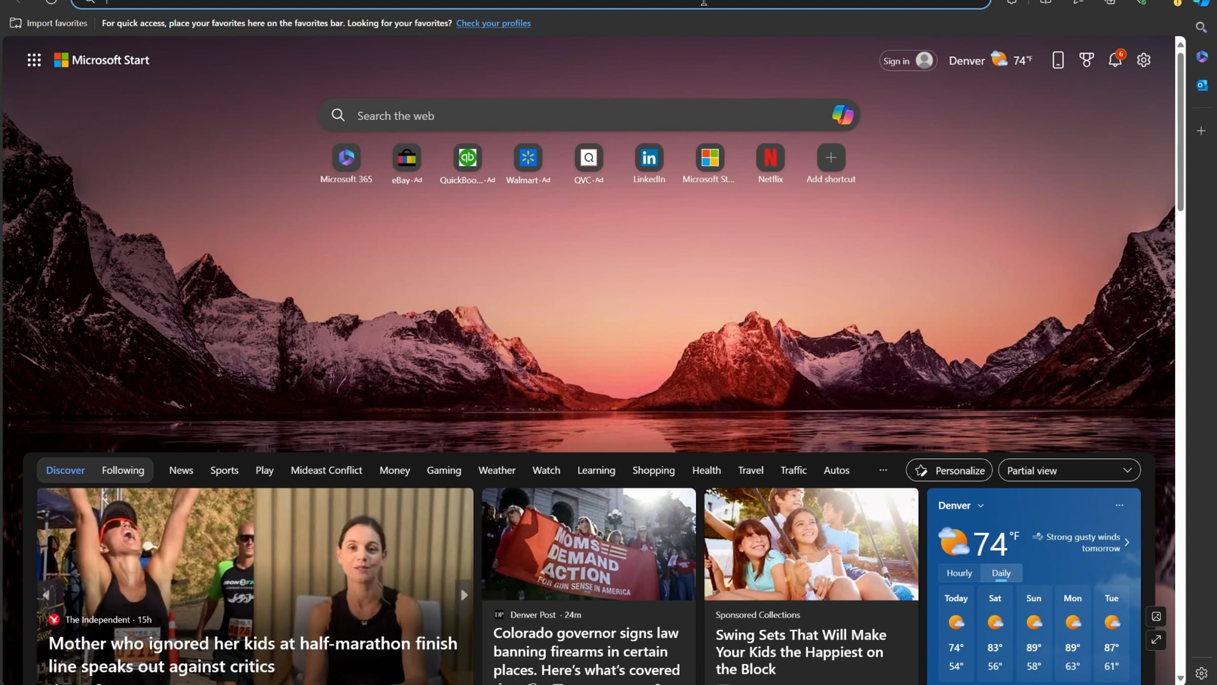Select Daily forecast in weather widget
The width and height of the screenshot is (1217, 685).
(1001, 573)
